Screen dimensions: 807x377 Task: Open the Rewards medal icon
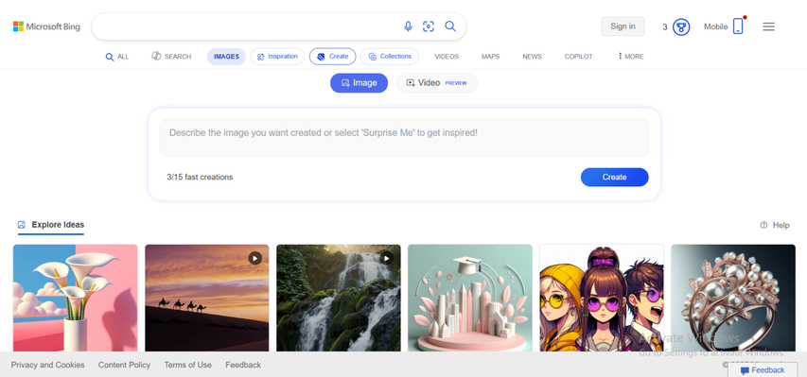coord(681,26)
